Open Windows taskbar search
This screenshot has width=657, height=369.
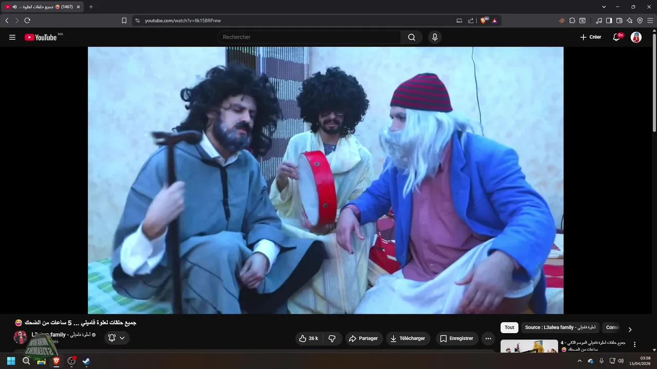pyautogui.click(x=26, y=361)
